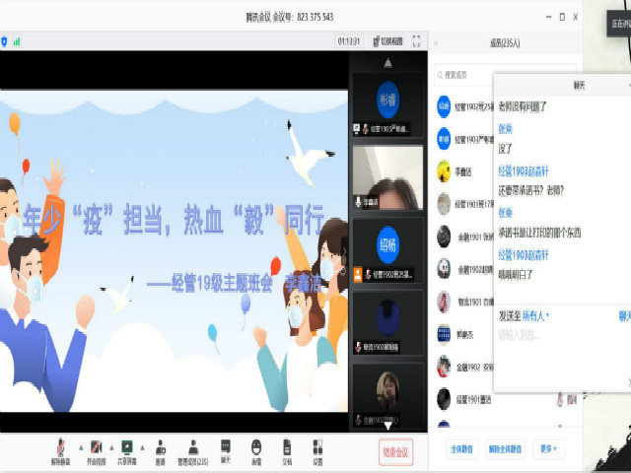Select the dark blue avatar video tile
This screenshot has width=631, height=473.
tap(387, 322)
